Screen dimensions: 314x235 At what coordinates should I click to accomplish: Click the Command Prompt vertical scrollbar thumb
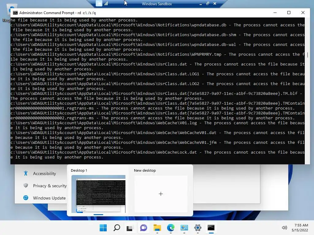(308, 55)
